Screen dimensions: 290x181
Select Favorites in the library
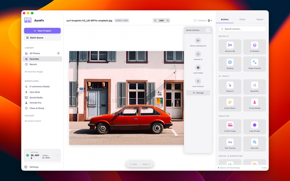(42, 59)
